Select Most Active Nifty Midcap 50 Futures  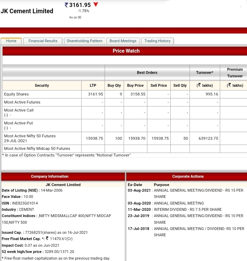pyautogui.click(x=37, y=148)
